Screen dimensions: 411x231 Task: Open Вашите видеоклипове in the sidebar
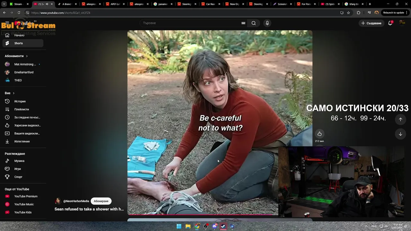[x=23, y=133]
